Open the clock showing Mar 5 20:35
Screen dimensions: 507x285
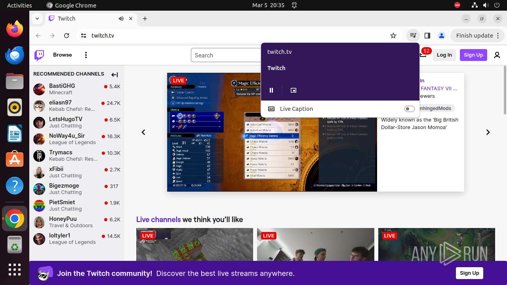[x=268, y=5]
